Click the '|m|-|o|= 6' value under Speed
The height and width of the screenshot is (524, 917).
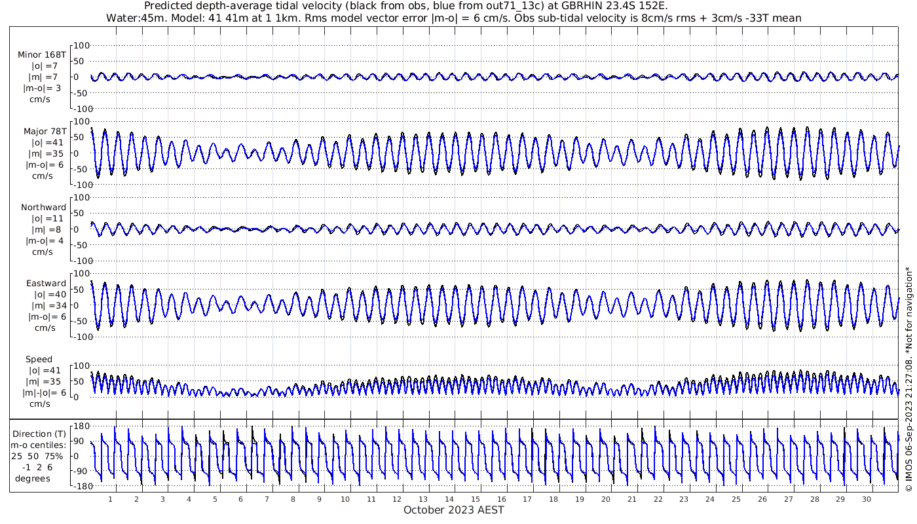[x=43, y=392]
